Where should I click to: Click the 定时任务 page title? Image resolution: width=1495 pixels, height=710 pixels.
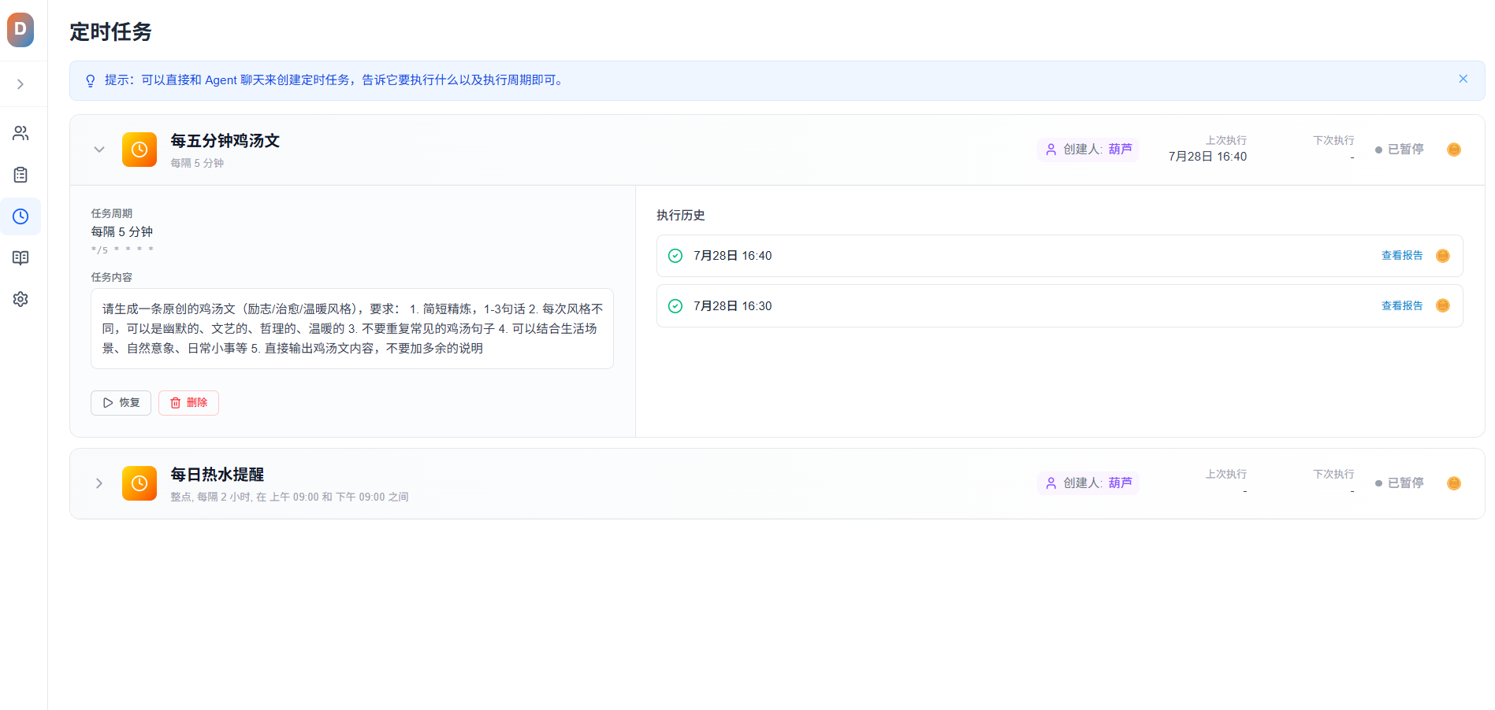tap(110, 31)
